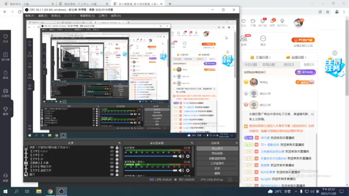Mute desktop audio speaker icon in OBS

point(181,156)
